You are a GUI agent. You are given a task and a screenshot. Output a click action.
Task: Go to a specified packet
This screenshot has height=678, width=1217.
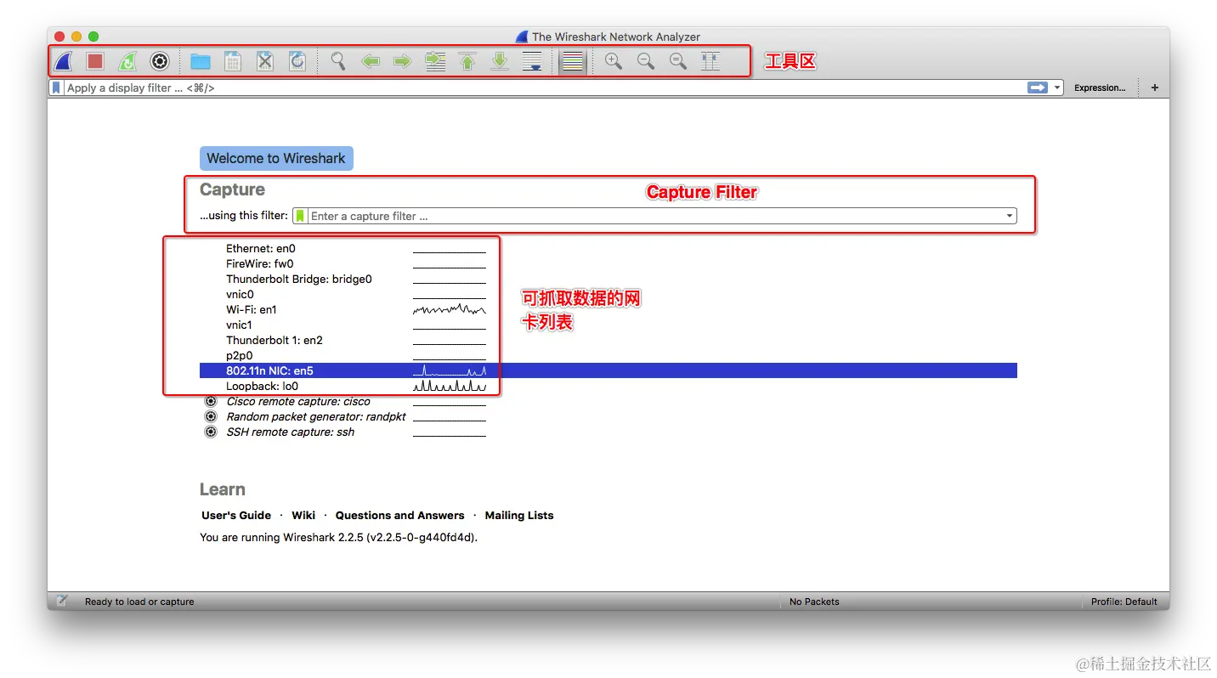(435, 61)
